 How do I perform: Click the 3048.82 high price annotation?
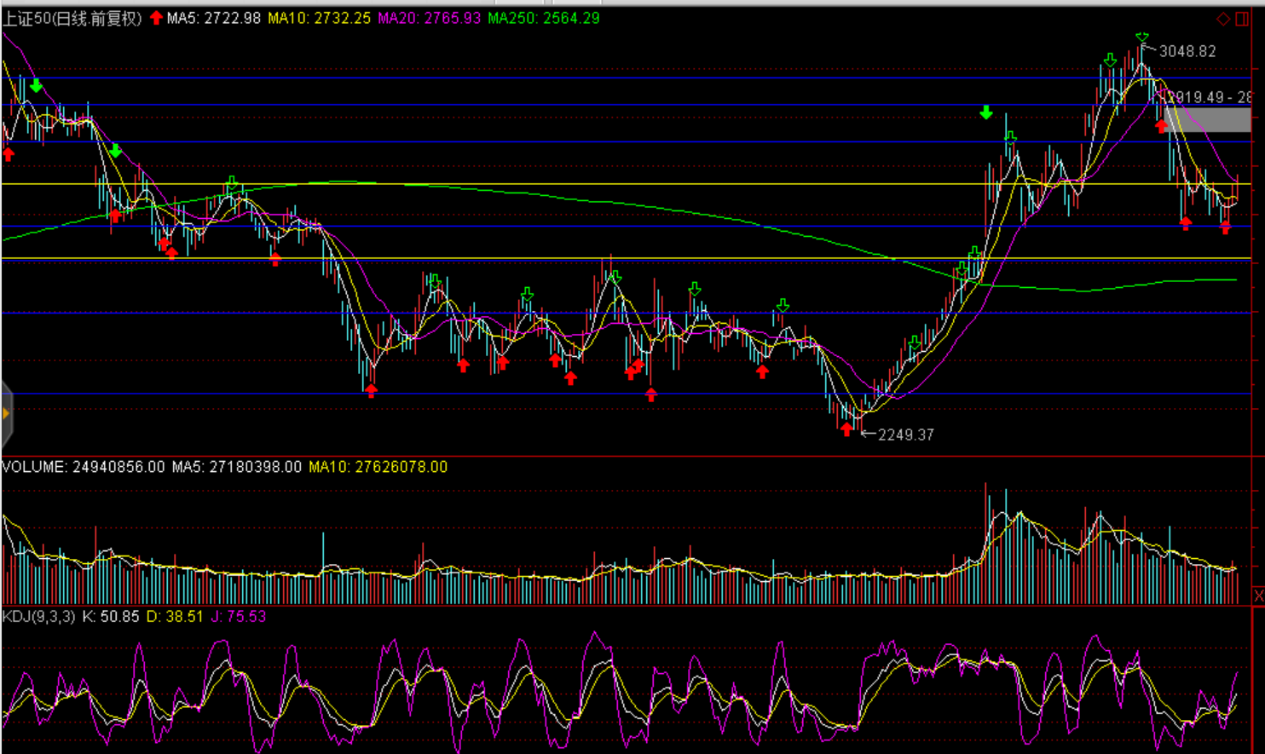pyautogui.click(x=1187, y=52)
